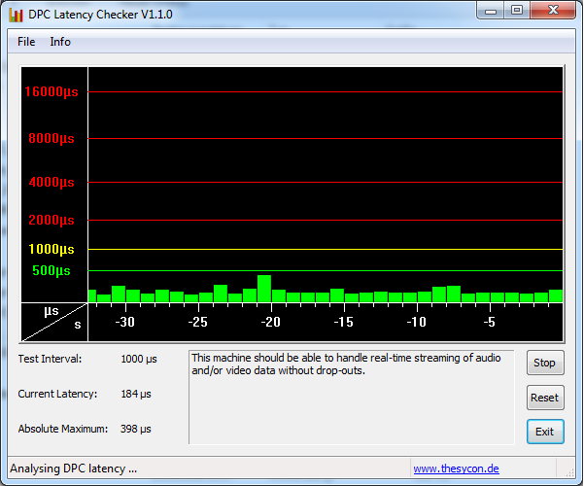Click the Current Latency label
This screenshot has width=584, height=486.
[57, 394]
